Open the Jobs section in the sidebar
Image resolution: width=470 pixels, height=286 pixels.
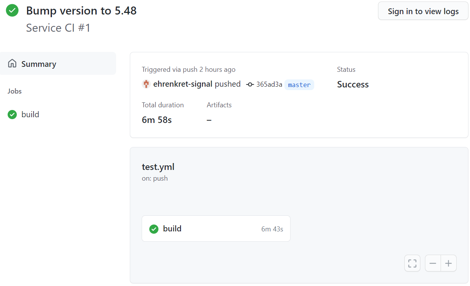(x=15, y=91)
